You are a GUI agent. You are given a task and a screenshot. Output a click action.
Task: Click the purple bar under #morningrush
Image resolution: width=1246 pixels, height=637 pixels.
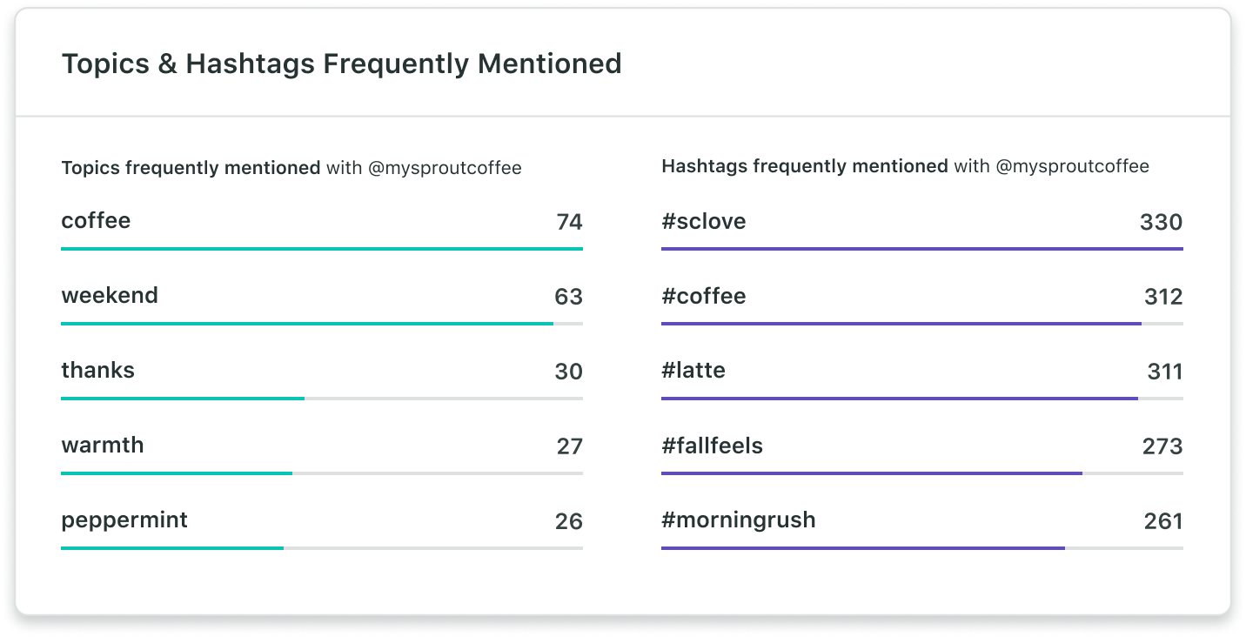[x=863, y=548]
